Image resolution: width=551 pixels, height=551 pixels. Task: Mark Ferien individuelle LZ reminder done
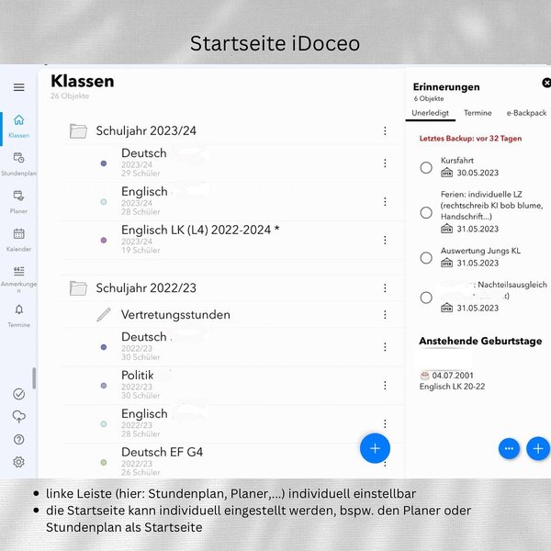[x=426, y=213]
